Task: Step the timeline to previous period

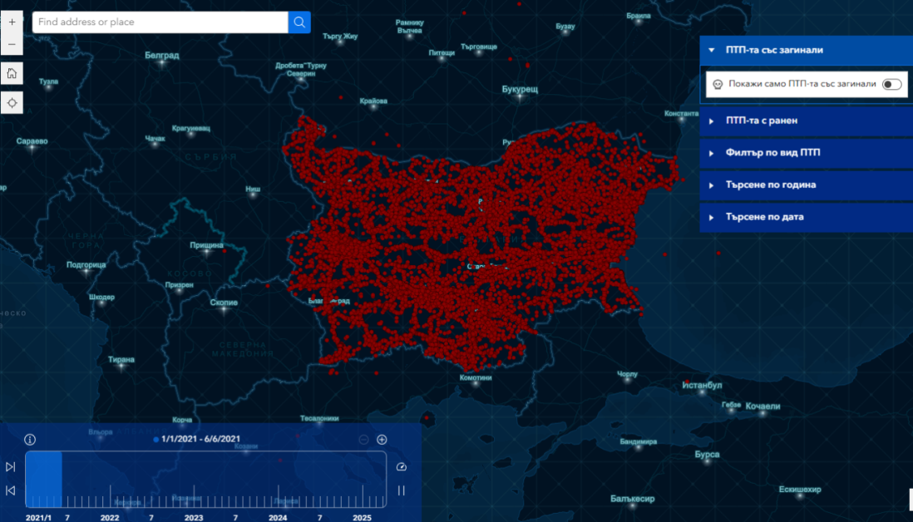Action: coord(11,490)
